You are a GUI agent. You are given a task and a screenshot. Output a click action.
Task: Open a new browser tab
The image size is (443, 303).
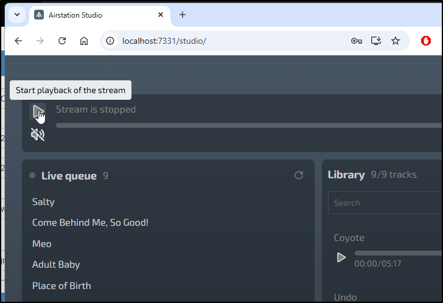click(183, 15)
